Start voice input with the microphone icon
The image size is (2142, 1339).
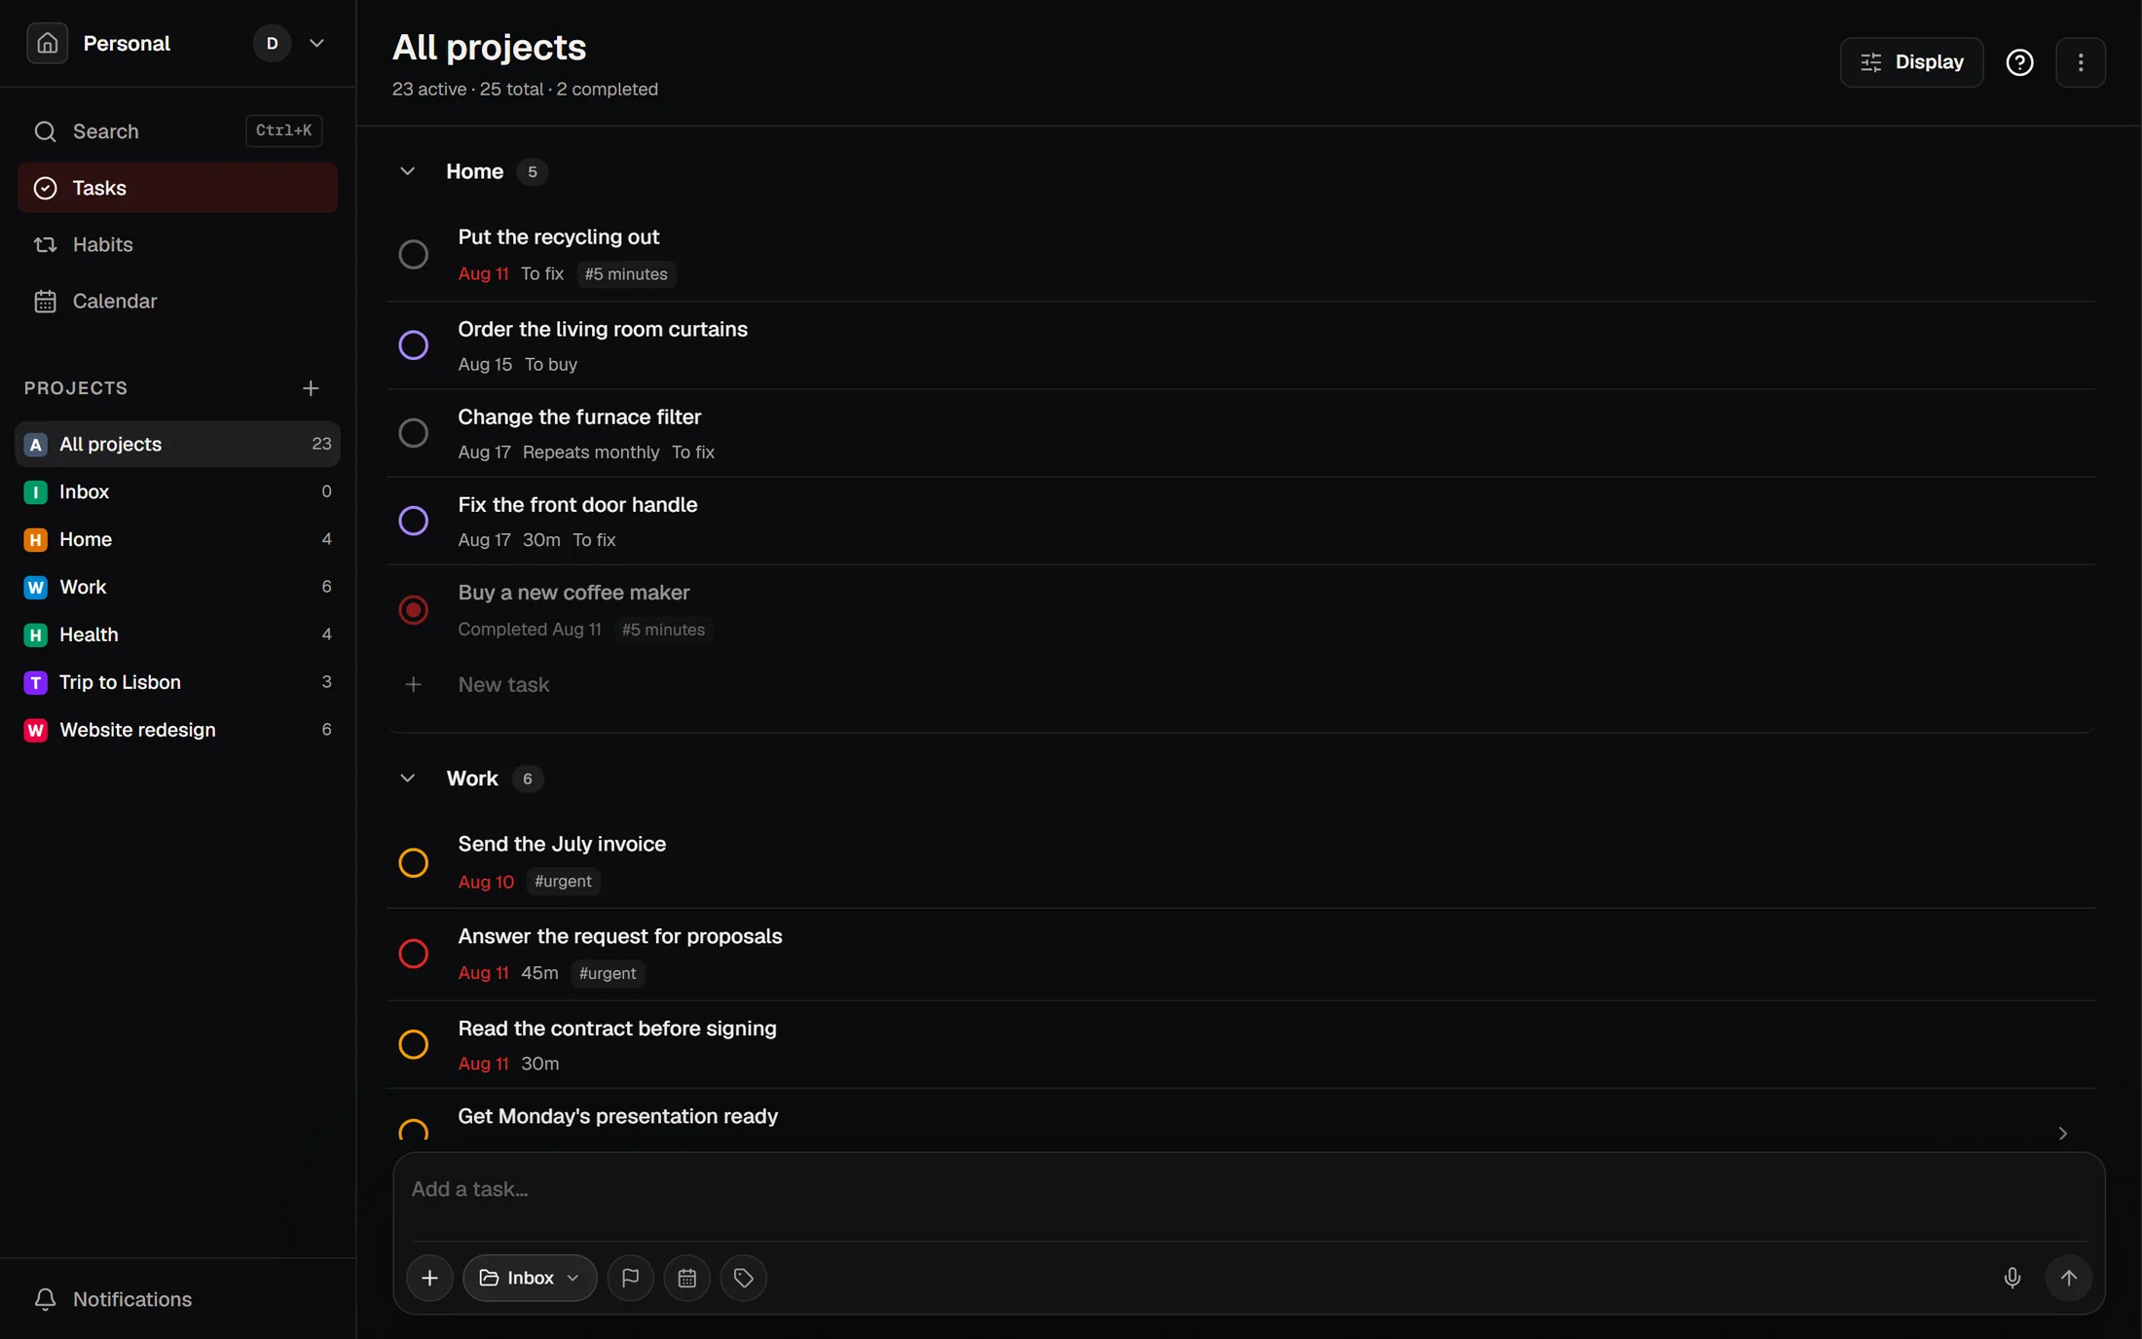point(2012,1278)
